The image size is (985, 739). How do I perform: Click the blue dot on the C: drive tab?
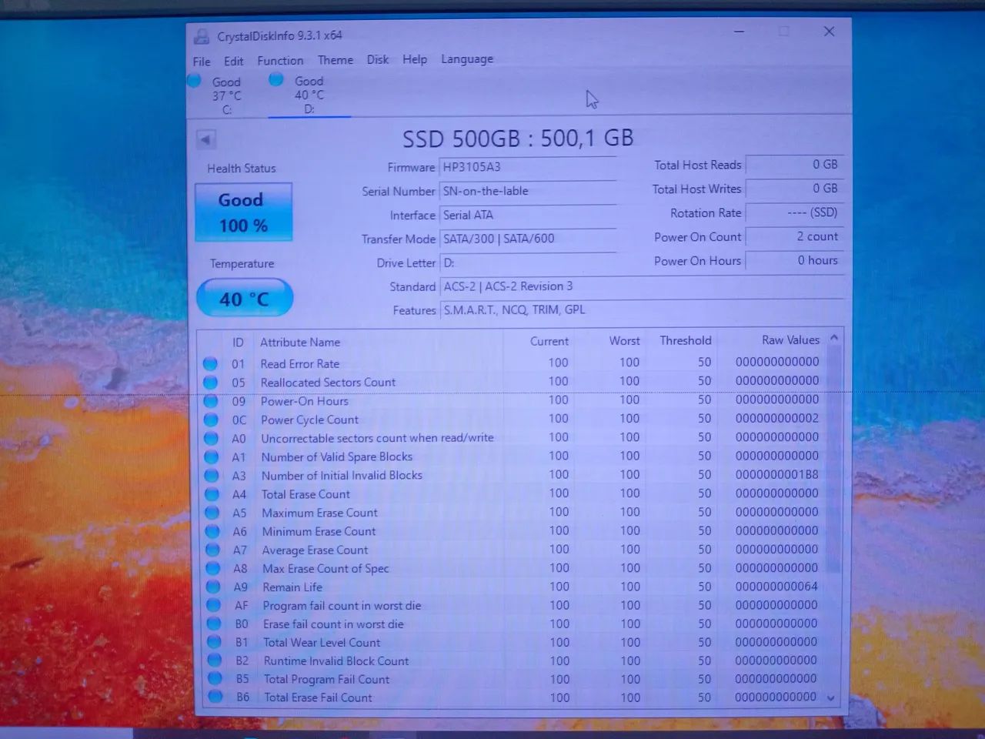[x=195, y=79]
